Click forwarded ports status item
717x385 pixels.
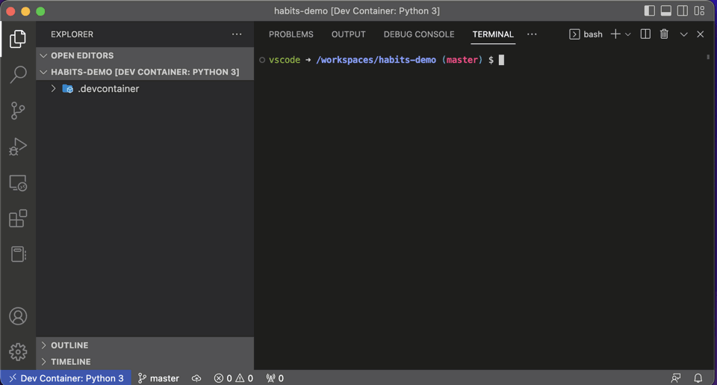click(275, 378)
